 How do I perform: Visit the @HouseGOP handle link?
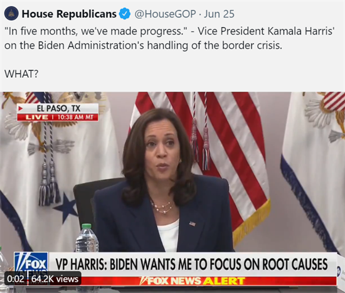click(165, 14)
